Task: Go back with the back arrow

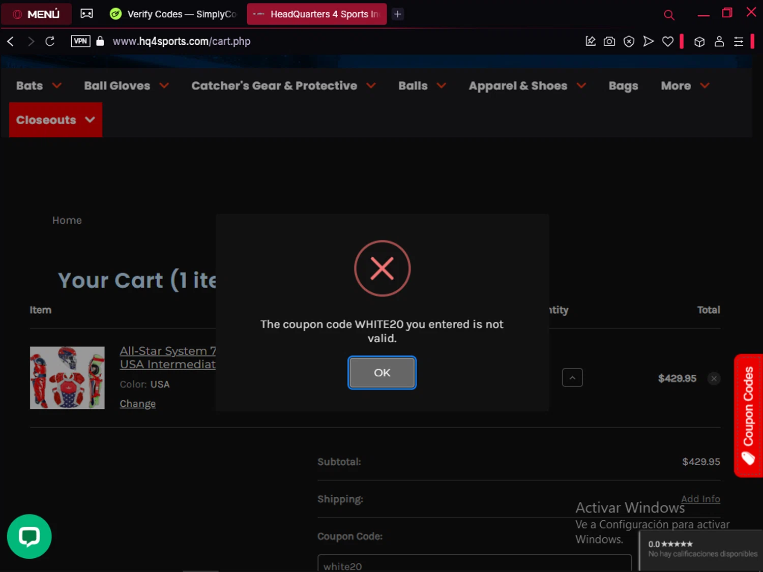Action: [x=11, y=41]
